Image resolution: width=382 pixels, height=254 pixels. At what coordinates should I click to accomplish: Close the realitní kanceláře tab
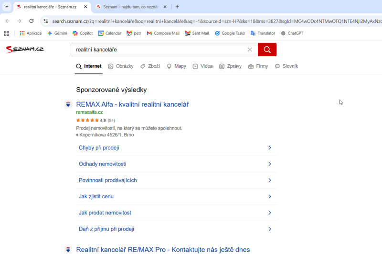[85, 7]
